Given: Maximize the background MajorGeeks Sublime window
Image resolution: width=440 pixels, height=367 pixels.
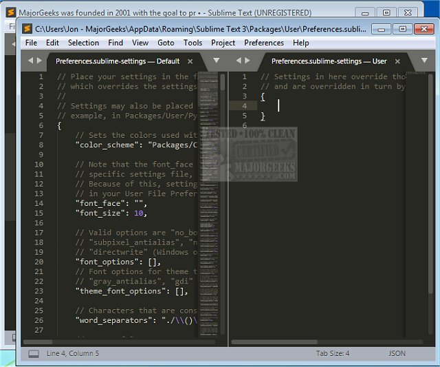Looking at the screenshot, I should pyautogui.click(x=386, y=12).
